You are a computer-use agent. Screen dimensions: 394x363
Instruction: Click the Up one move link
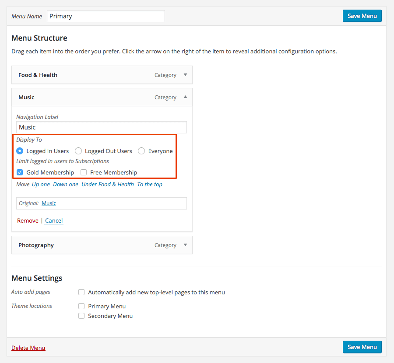pos(41,184)
